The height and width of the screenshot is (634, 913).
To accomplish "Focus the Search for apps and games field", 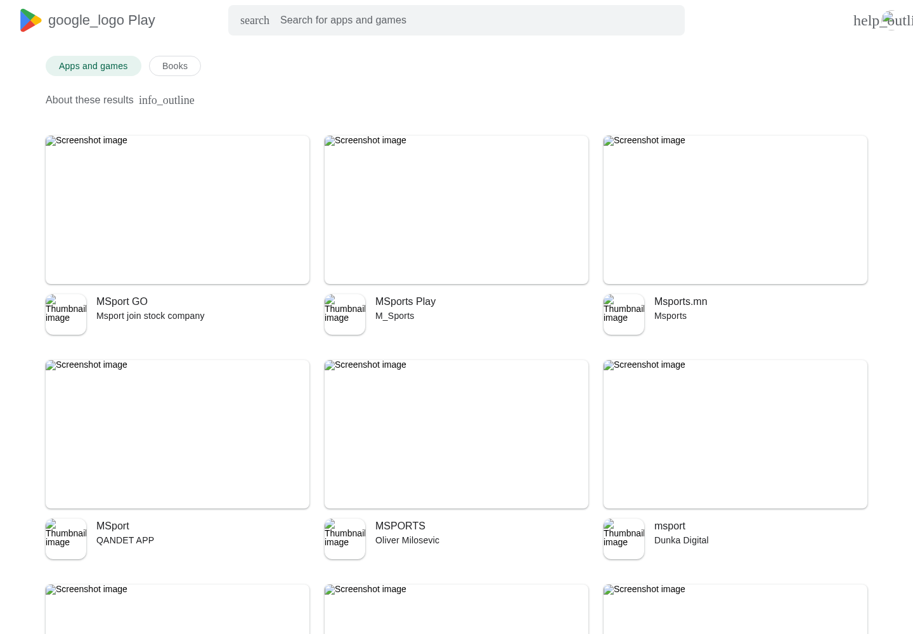I will (x=456, y=20).
